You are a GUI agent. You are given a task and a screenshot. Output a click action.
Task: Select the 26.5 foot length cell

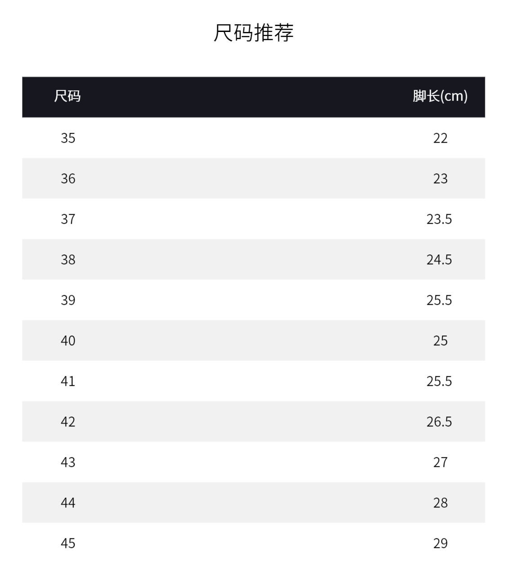click(x=439, y=421)
